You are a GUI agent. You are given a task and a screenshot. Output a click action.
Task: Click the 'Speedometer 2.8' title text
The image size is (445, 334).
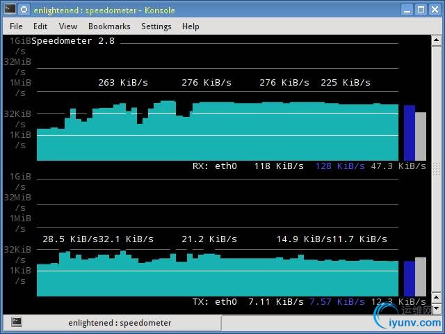[73, 41]
